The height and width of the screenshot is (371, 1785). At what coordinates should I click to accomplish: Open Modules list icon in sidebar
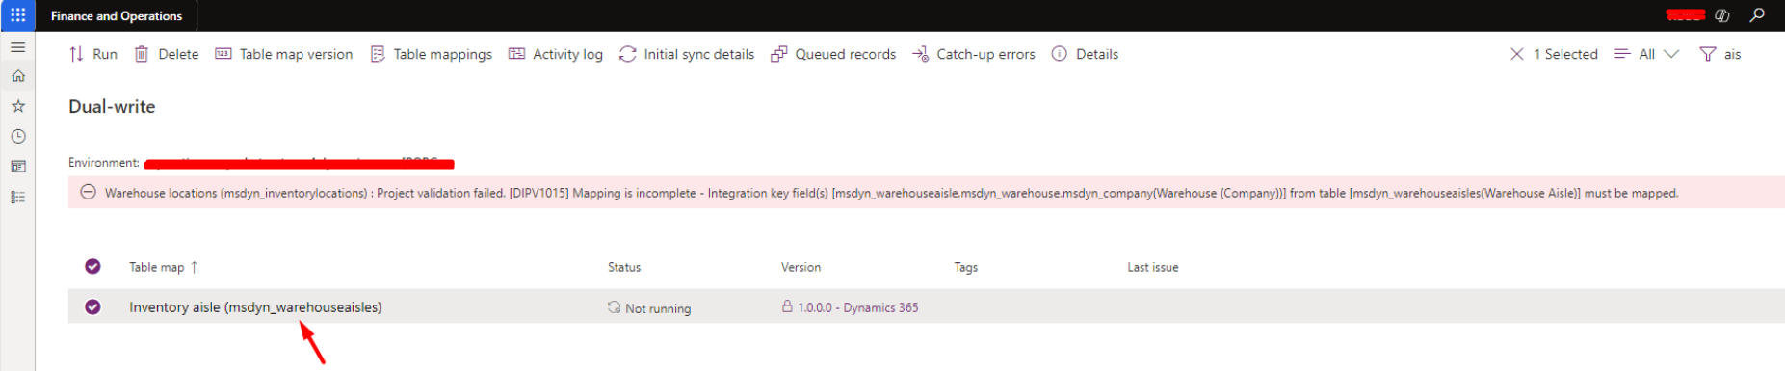tap(17, 198)
